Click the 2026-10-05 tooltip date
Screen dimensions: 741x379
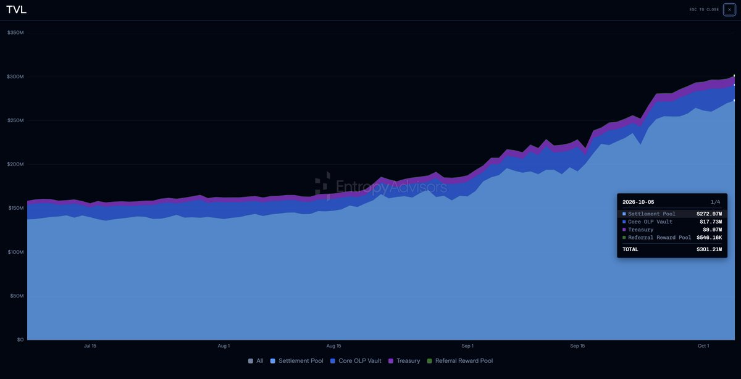click(638, 202)
